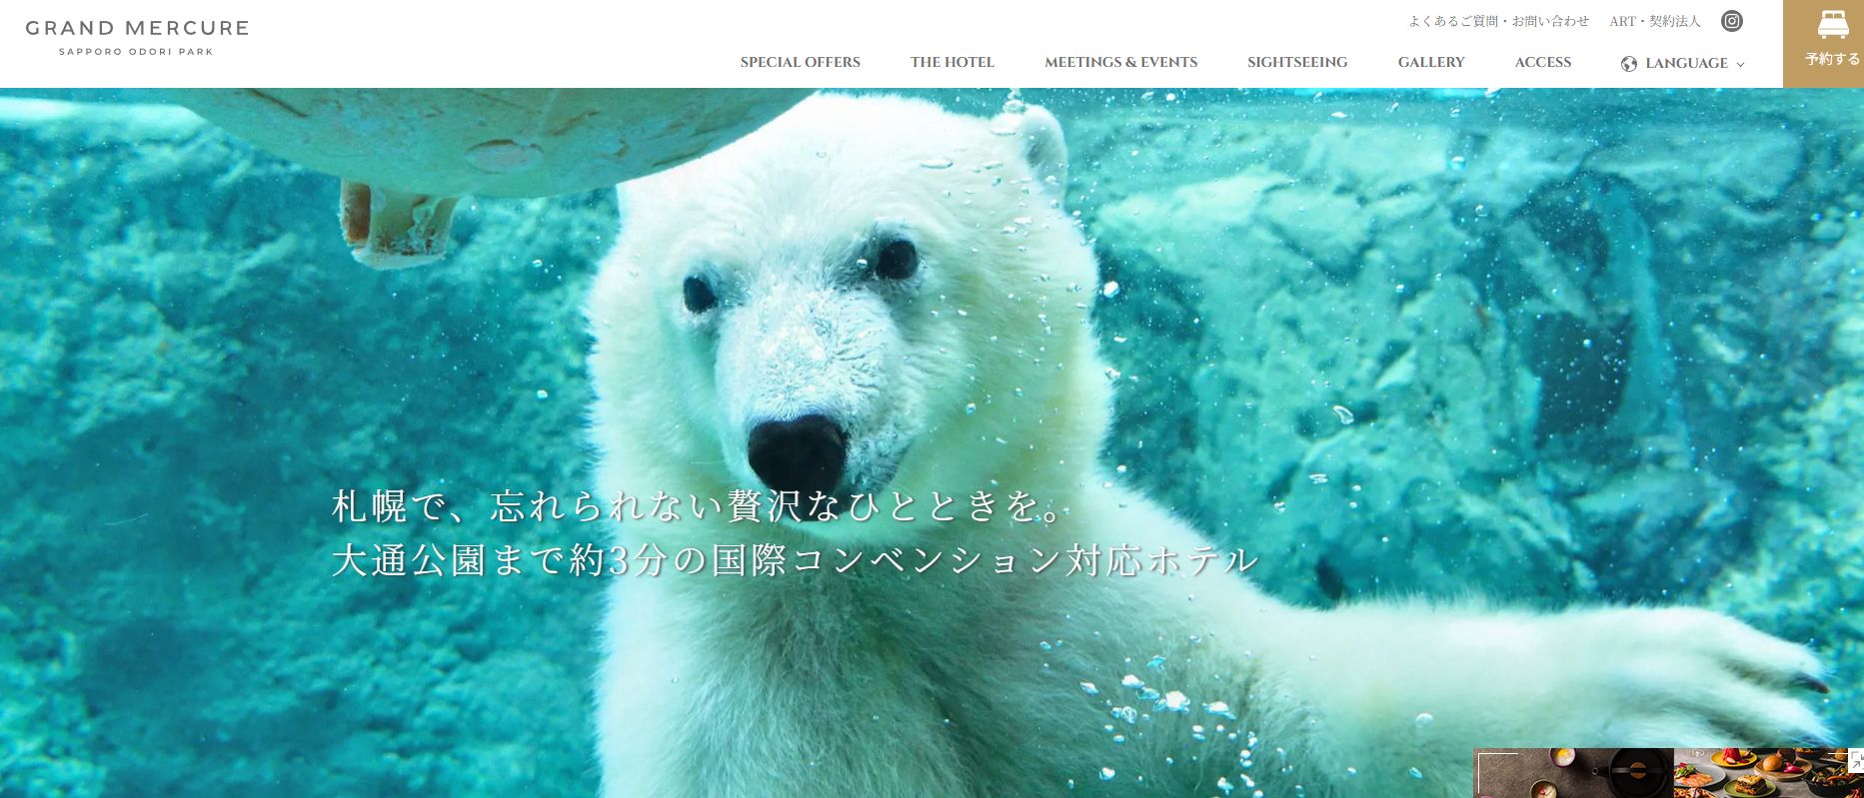Open よくあるご質問・お問い合わせ link
The image size is (1864, 798).
coord(1498,21)
